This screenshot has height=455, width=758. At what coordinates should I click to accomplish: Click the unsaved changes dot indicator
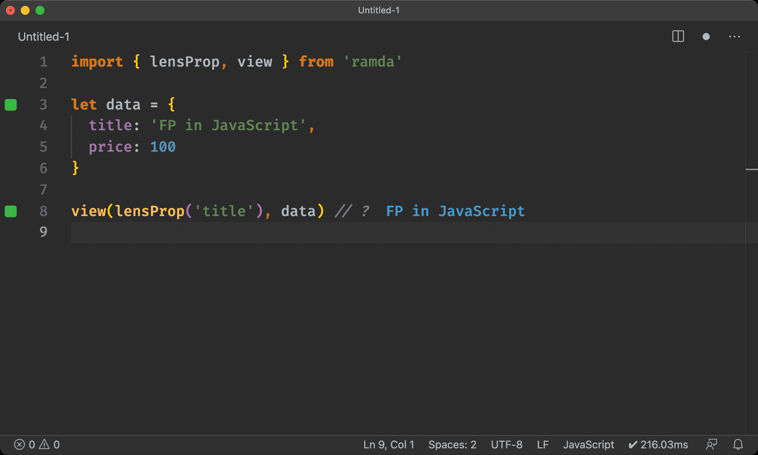pyautogui.click(x=706, y=37)
